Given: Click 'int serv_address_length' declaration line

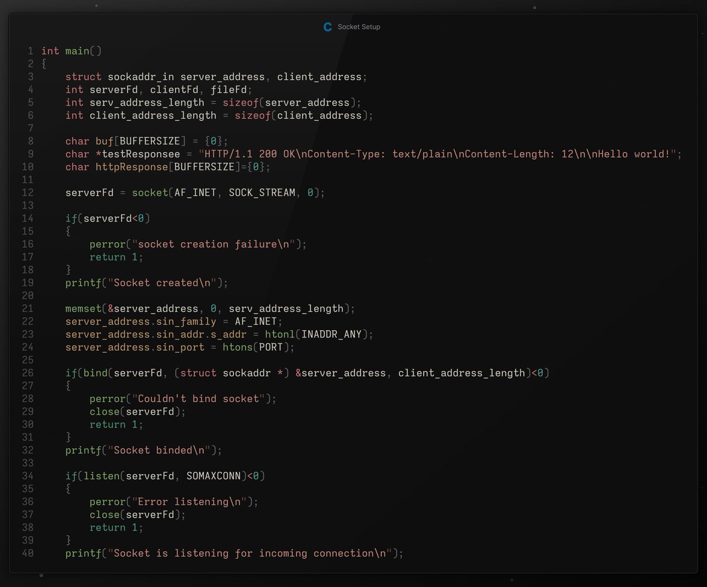Looking at the screenshot, I should click(213, 103).
